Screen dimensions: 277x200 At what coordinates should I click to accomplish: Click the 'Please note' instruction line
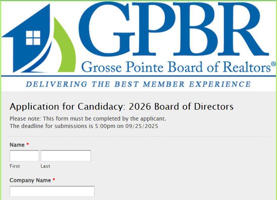click(88, 119)
